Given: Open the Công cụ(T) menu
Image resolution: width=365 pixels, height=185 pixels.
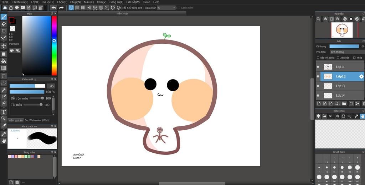Looking at the screenshot, I should coord(116,2).
